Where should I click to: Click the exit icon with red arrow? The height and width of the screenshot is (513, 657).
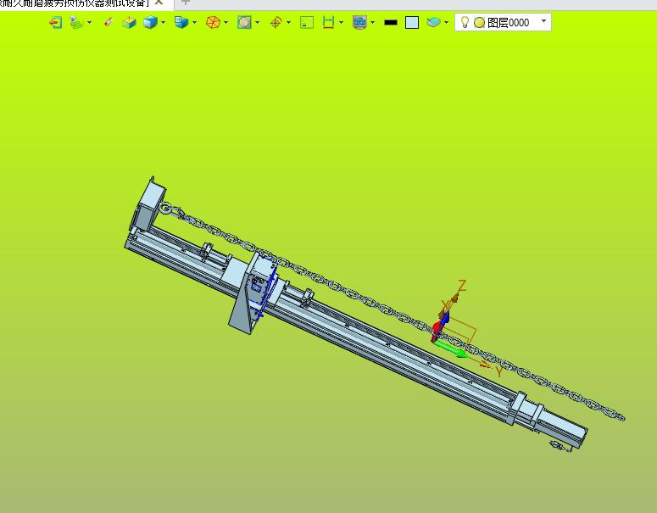point(55,22)
